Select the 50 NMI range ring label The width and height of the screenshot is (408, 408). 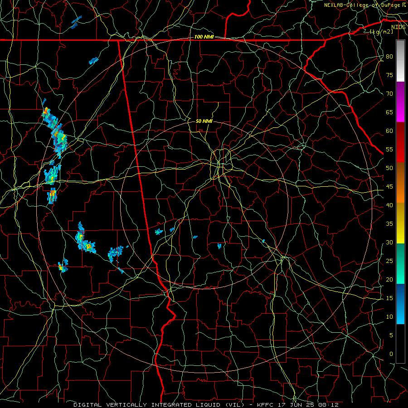coord(204,121)
